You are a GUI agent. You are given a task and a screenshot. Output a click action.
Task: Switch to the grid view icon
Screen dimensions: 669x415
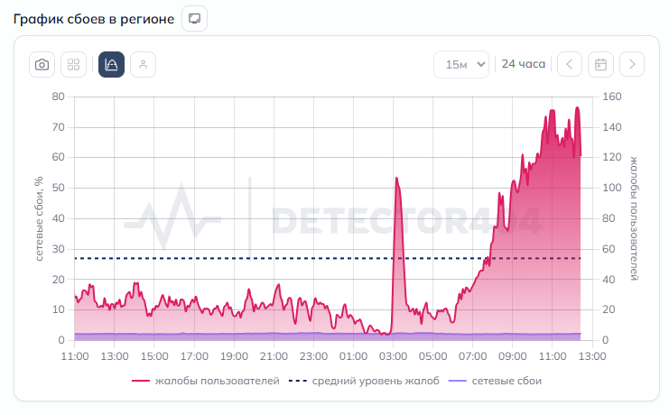[x=74, y=65]
